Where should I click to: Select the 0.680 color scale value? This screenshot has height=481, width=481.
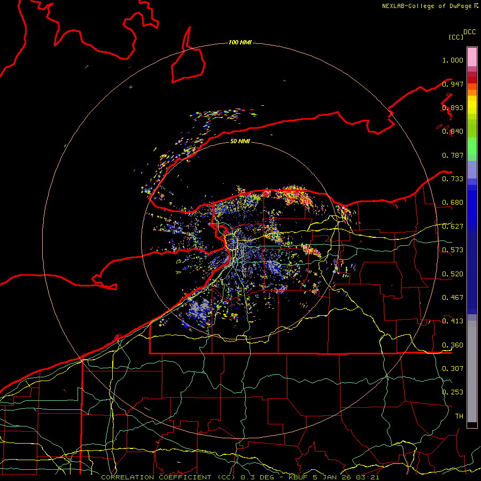click(453, 203)
